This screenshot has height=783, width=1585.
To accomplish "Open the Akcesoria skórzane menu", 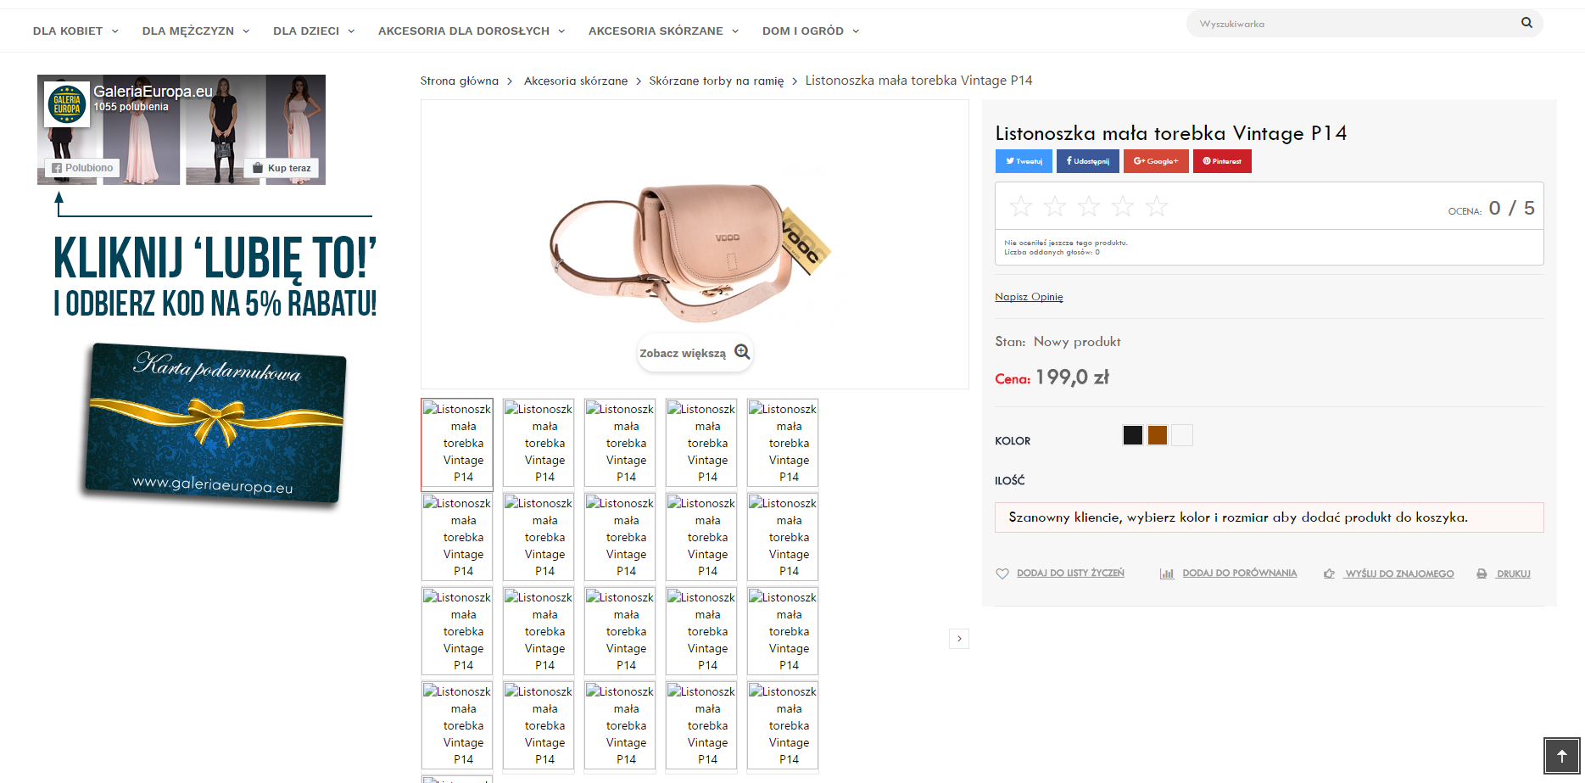I will tap(664, 31).
